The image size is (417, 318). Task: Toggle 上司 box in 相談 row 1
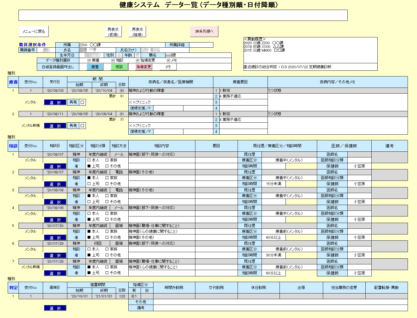(89, 166)
